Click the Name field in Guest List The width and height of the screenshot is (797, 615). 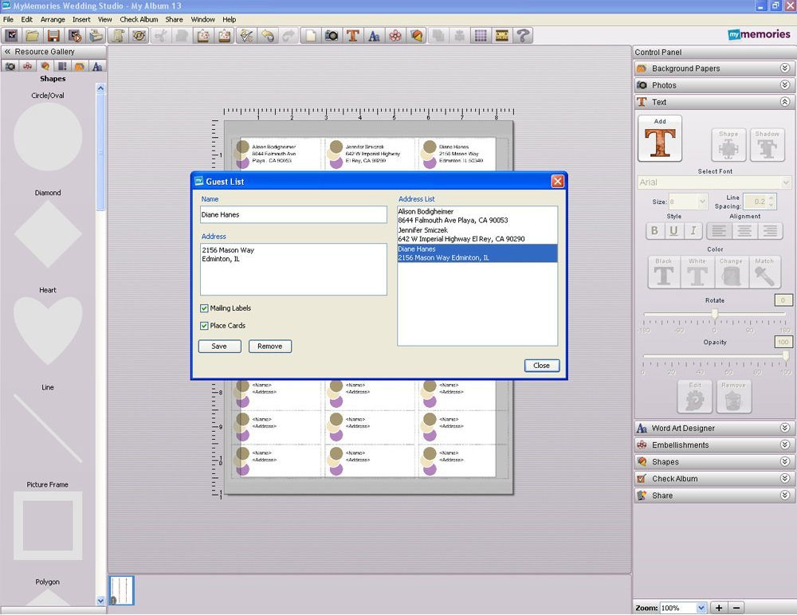(293, 214)
